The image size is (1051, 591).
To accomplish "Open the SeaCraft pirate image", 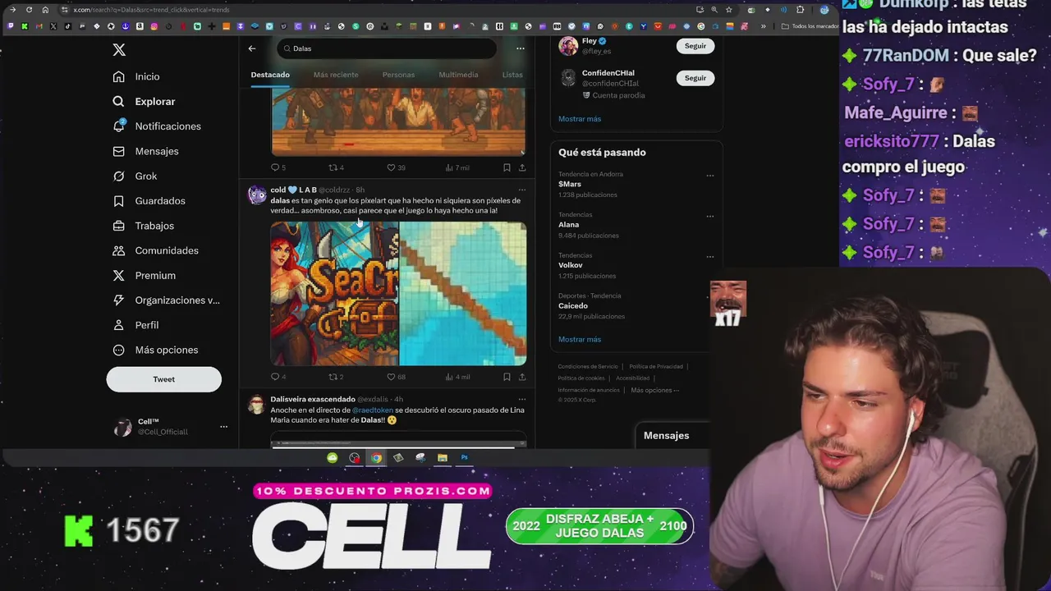I will coord(334,293).
